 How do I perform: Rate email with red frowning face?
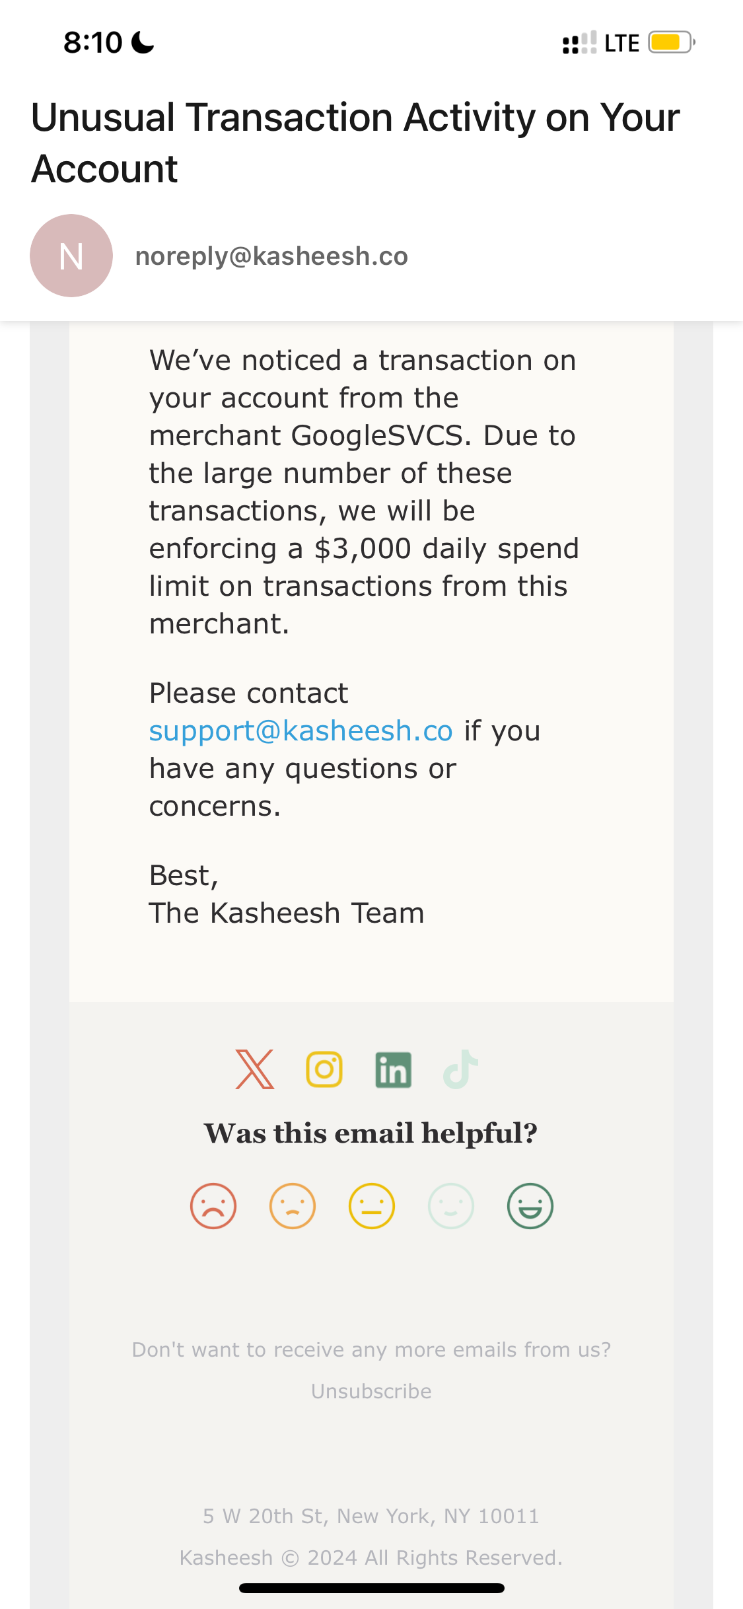[x=213, y=1206]
